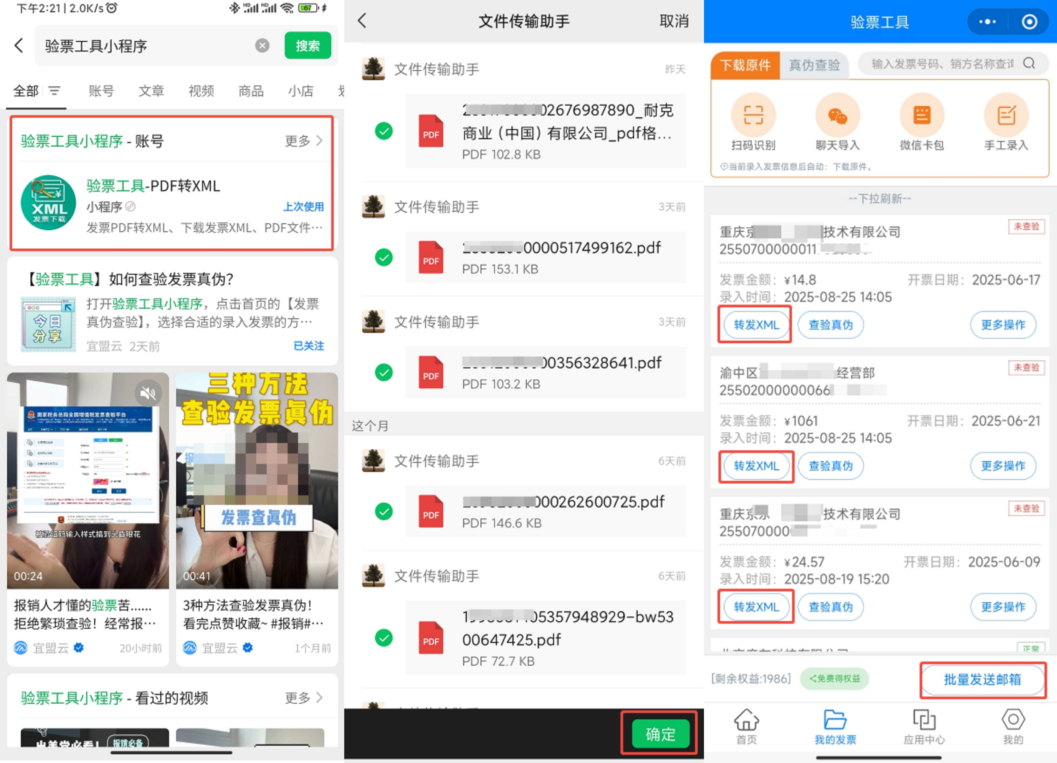Viewport: 1057px width, 763px height.
Task: Play the 三种方法查验发票真伪 video
Action: tap(257, 480)
